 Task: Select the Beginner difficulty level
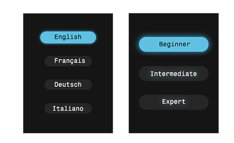(174, 44)
